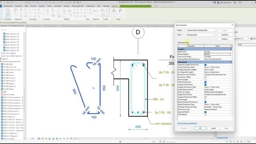
Task: Click the Pick New Host icon
Action: pos(121,11)
